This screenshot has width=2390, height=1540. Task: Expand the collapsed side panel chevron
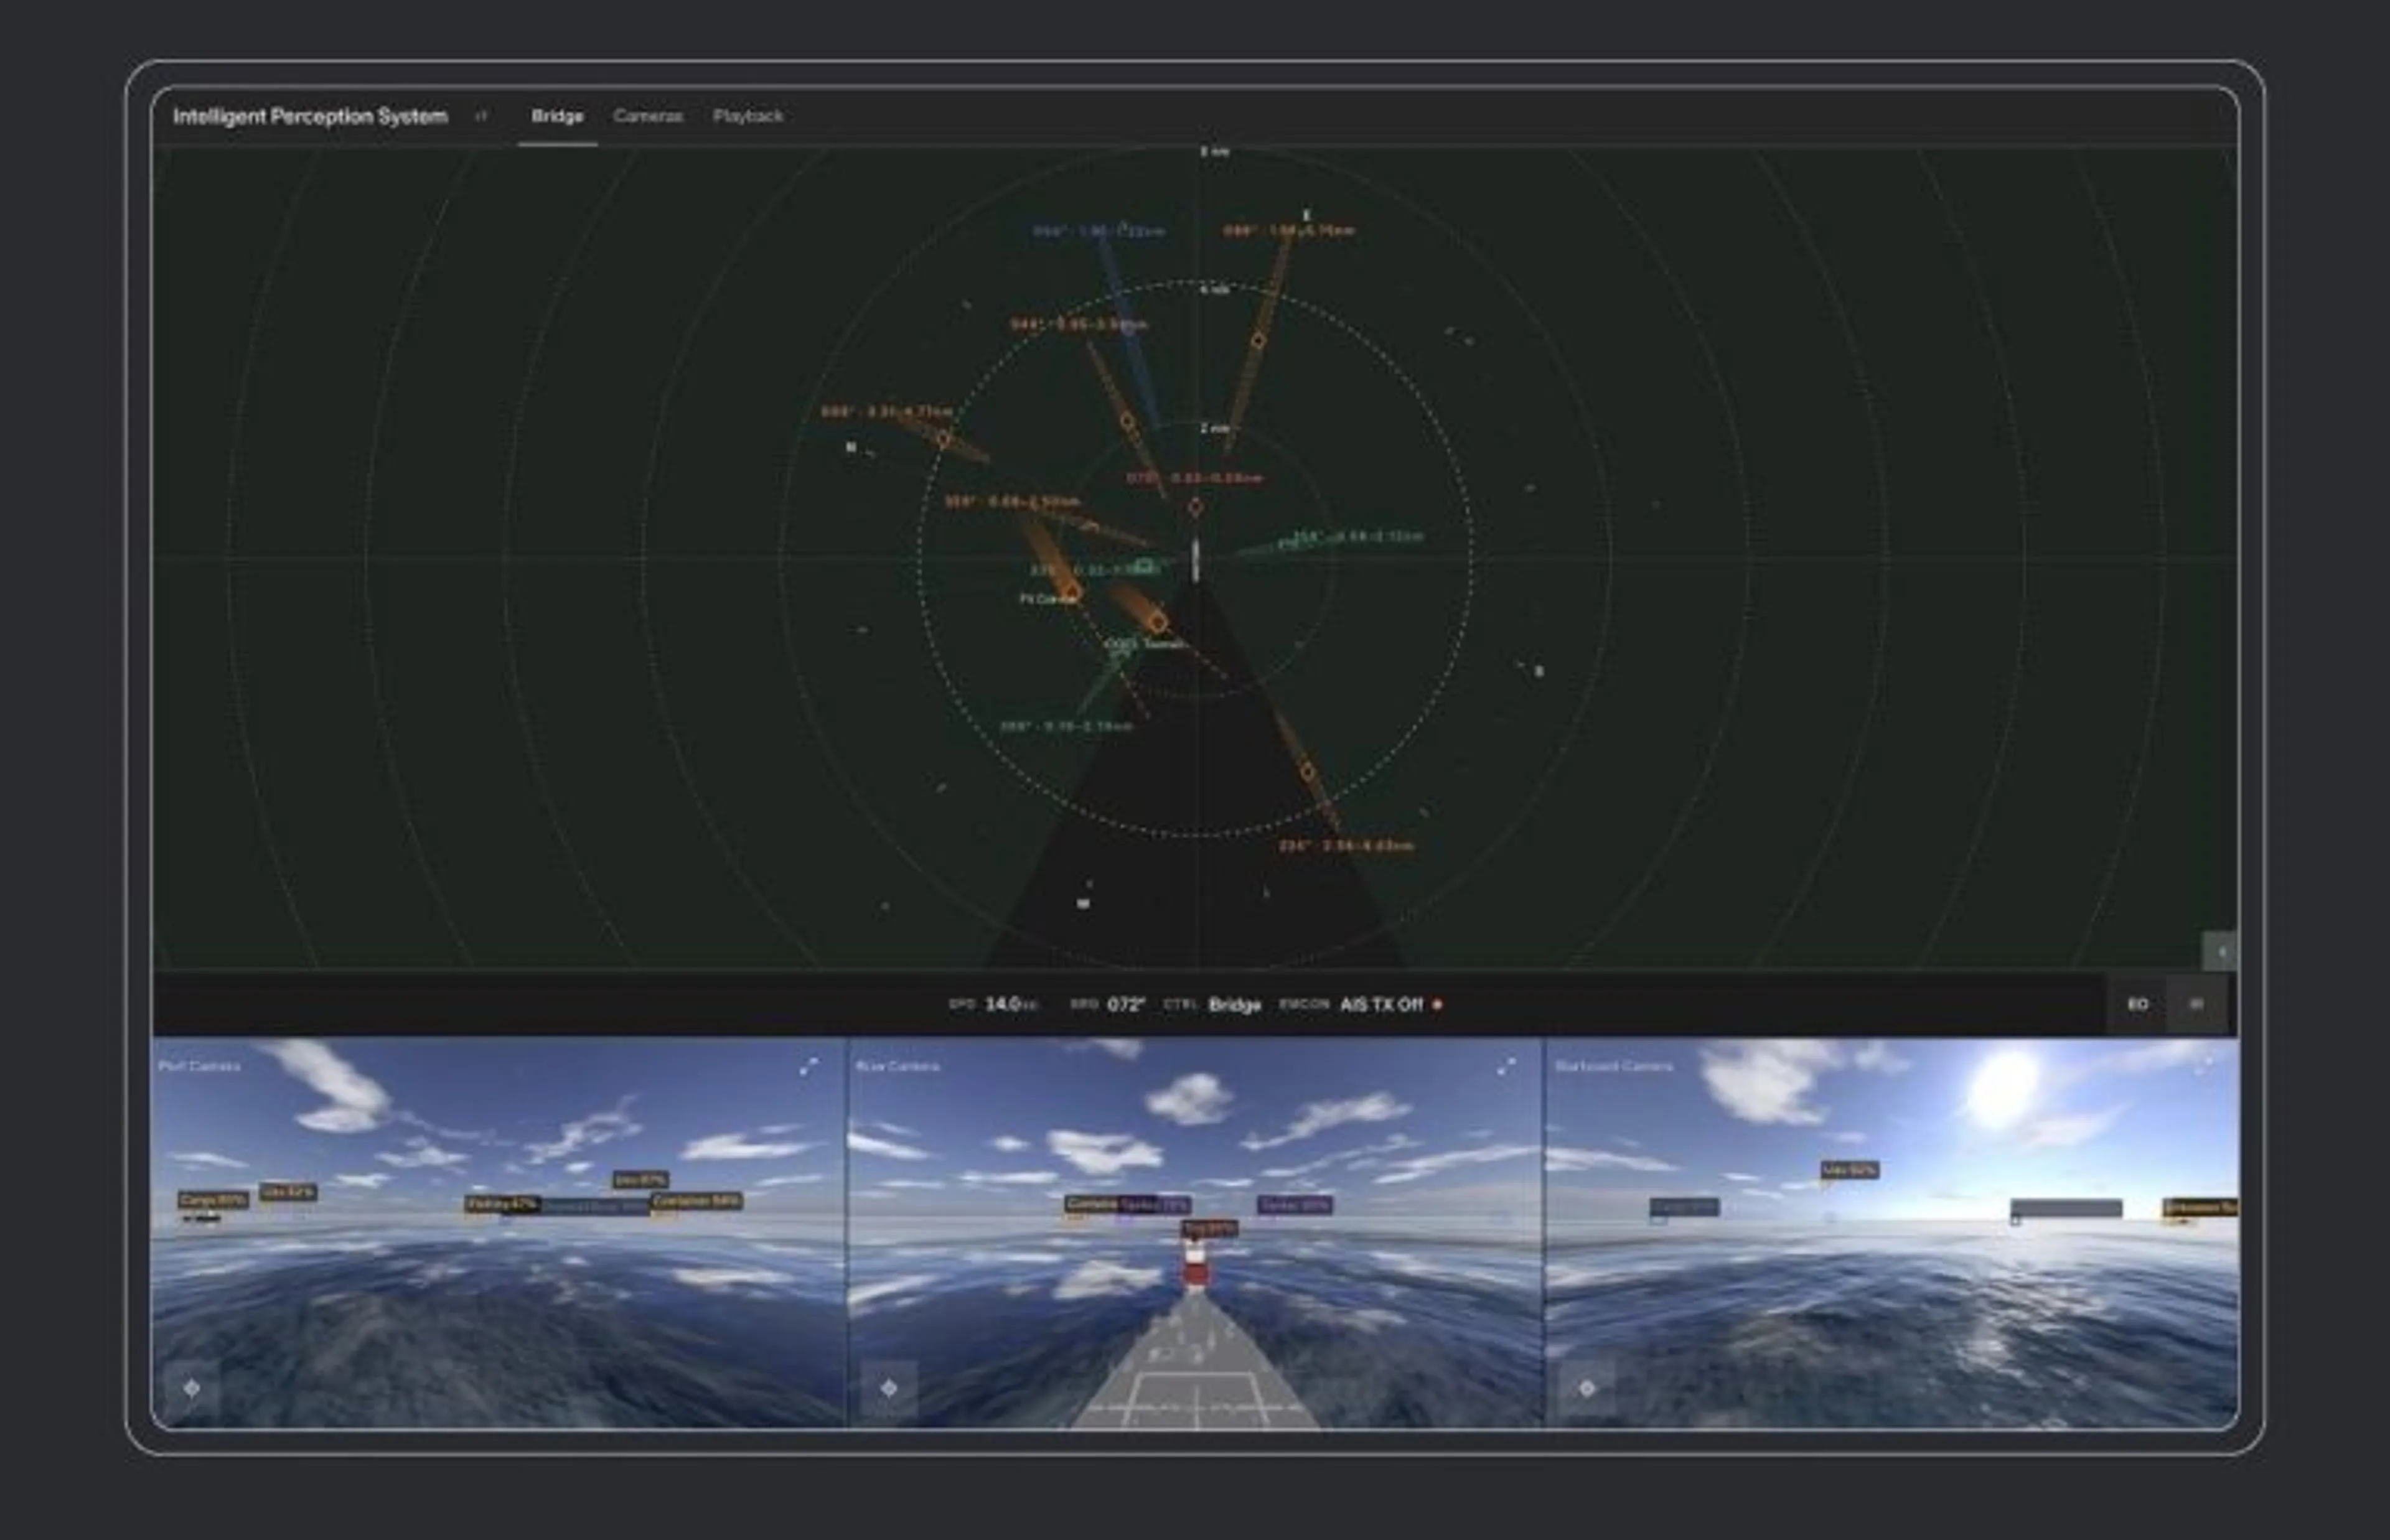click(2220, 951)
